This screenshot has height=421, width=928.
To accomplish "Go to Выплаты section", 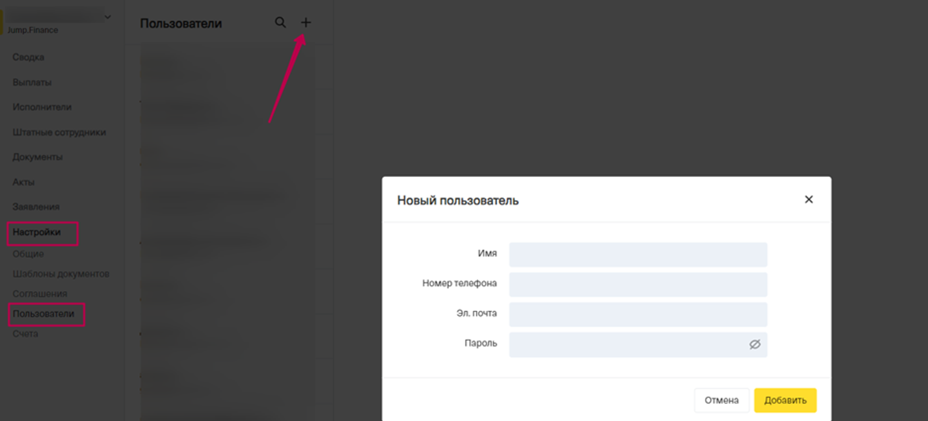I will (32, 82).
